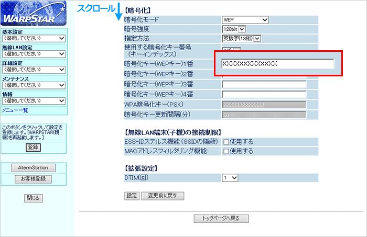Open the DTIM(回) dropdown
Viewport: 367px width, 237px height.
pos(230,178)
